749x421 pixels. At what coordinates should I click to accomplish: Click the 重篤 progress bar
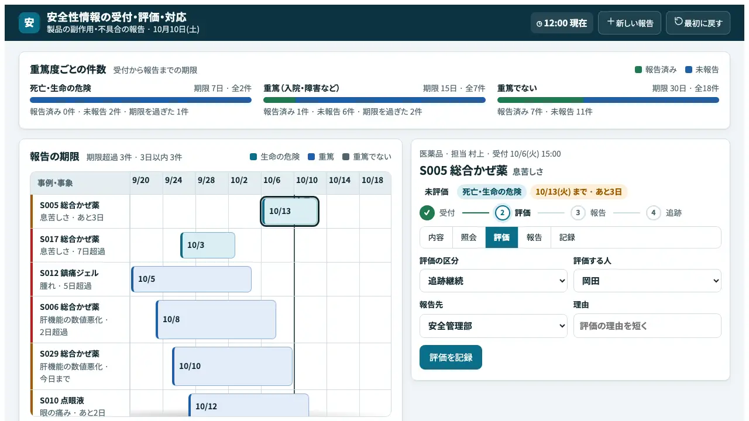[374, 100]
